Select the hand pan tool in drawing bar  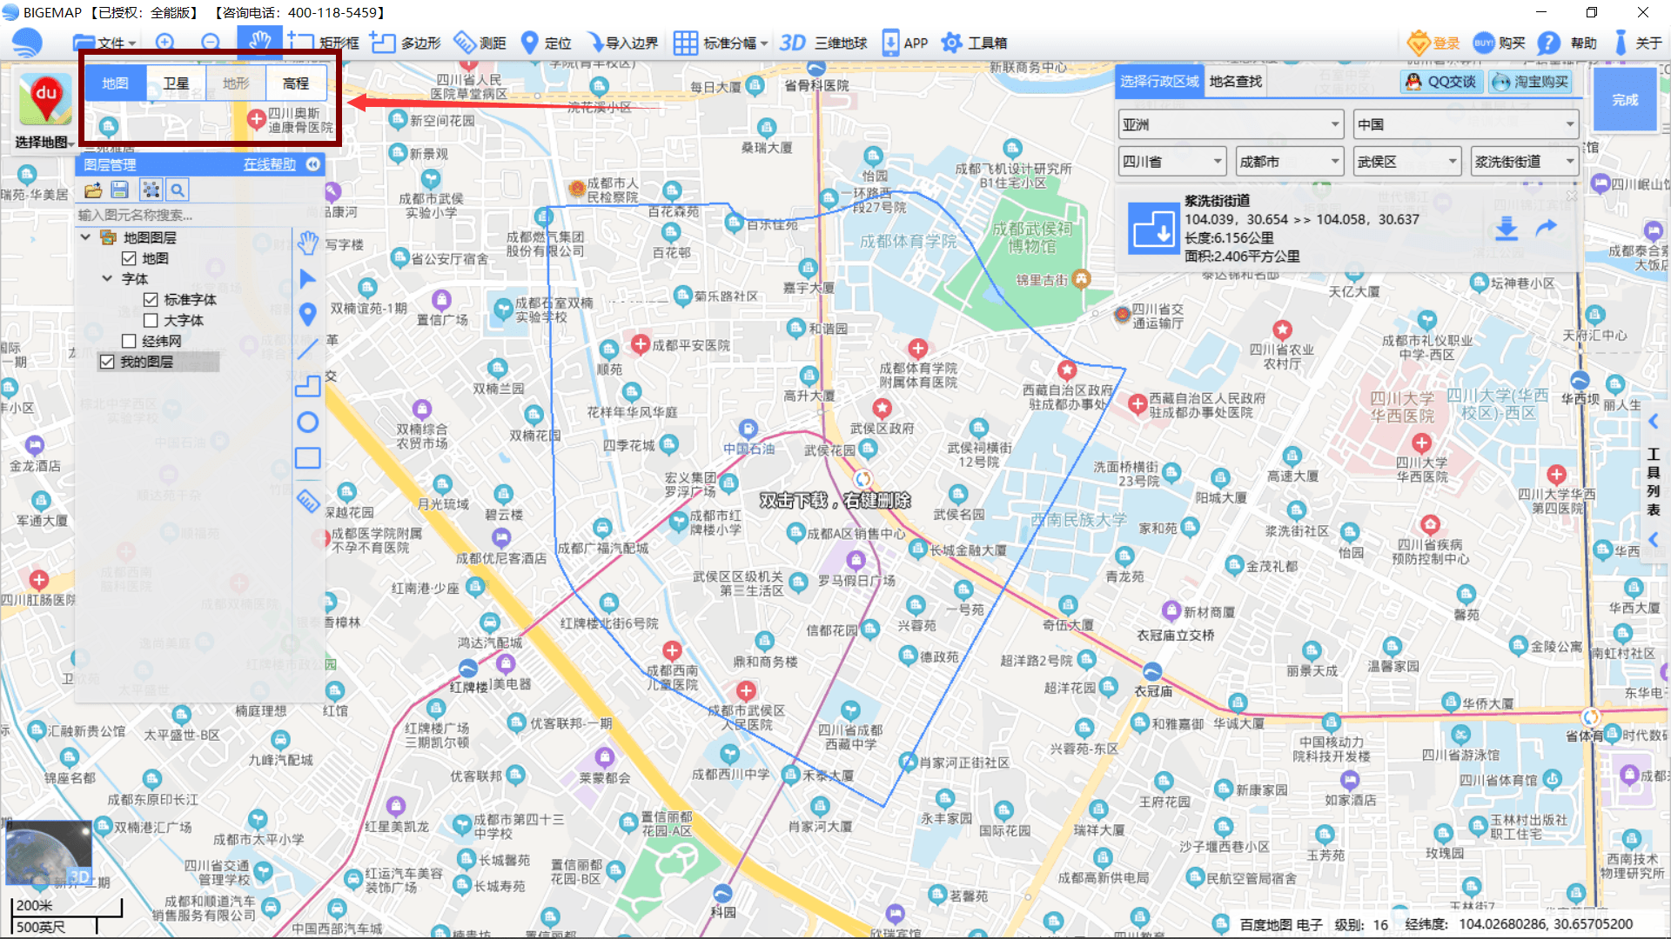pyautogui.click(x=307, y=243)
